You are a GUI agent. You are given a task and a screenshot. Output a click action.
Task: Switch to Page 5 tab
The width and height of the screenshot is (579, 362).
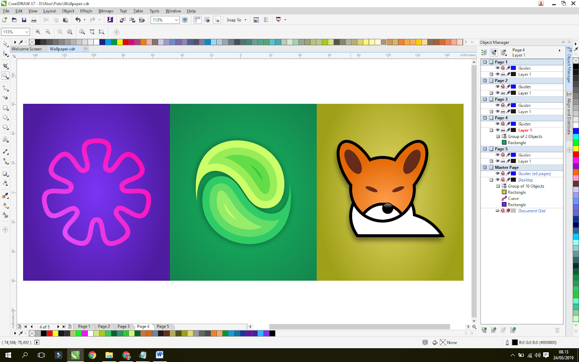tap(163, 327)
